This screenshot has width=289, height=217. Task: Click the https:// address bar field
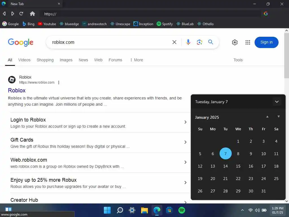click(150, 14)
